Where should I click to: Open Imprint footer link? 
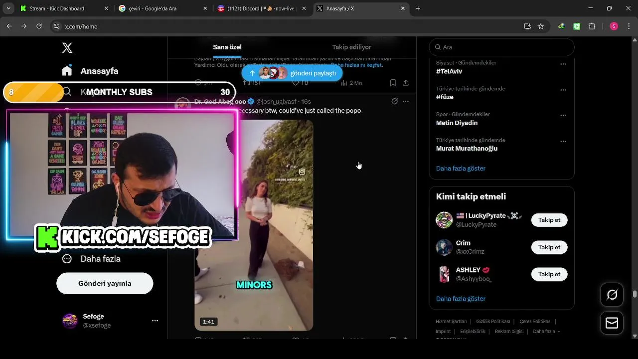tap(443, 332)
